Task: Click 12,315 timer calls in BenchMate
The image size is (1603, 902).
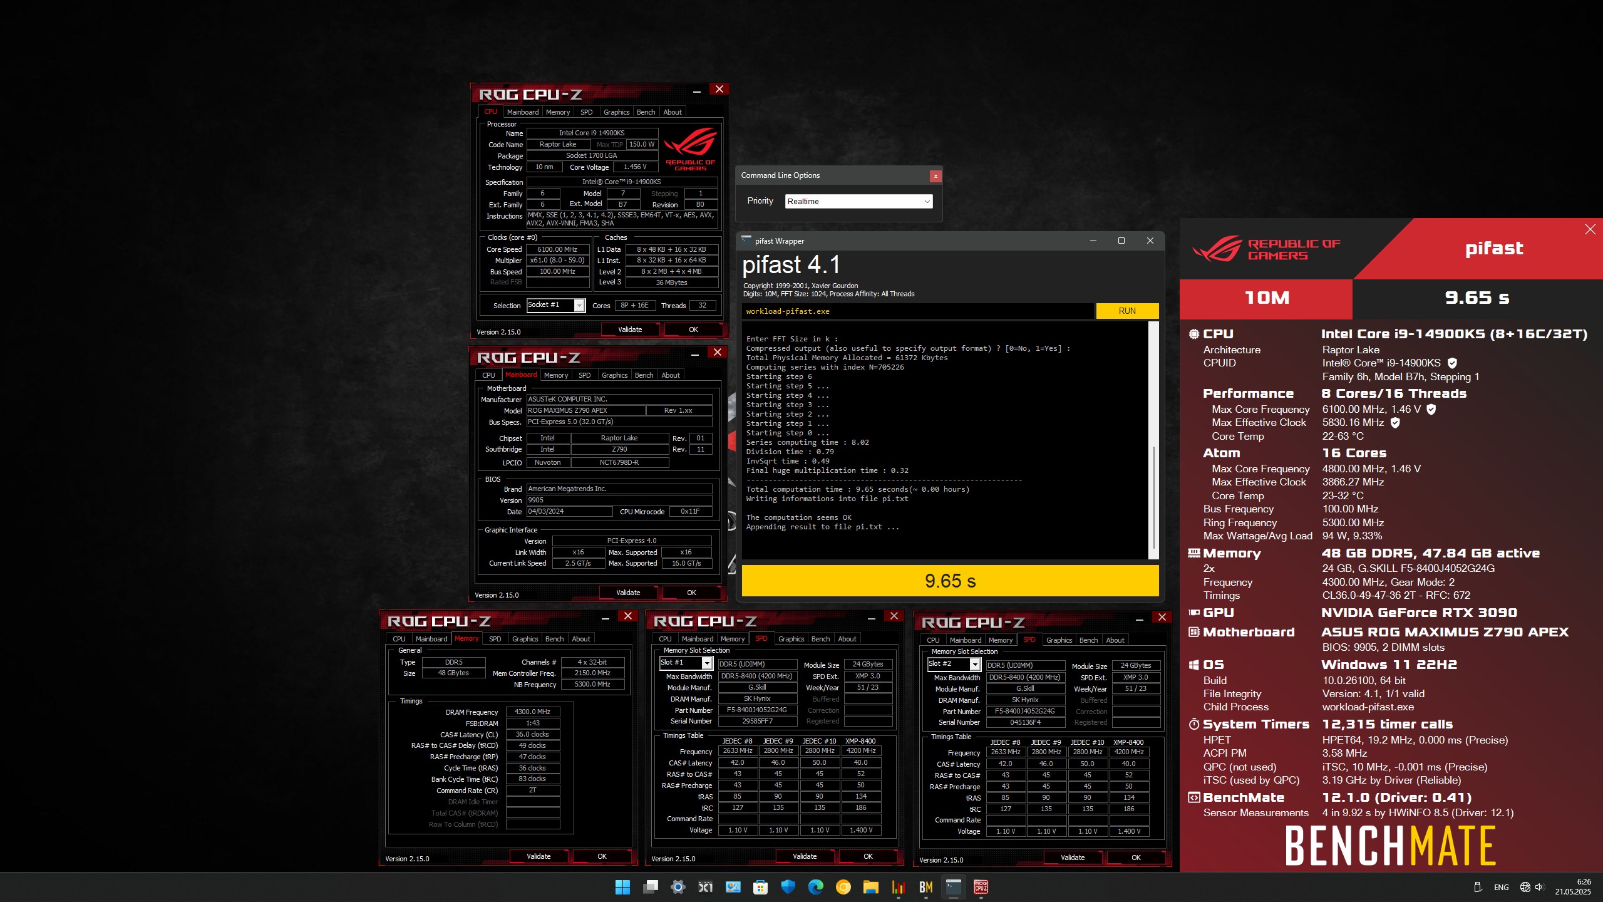Action: click(x=1387, y=724)
